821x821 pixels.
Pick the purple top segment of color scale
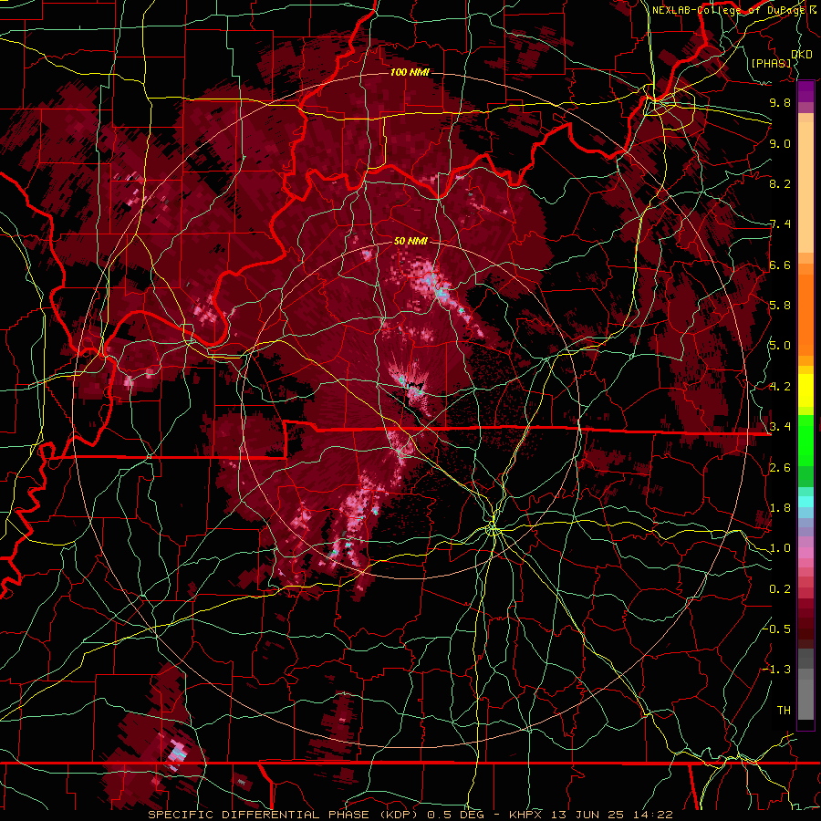(x=805, y=92)
